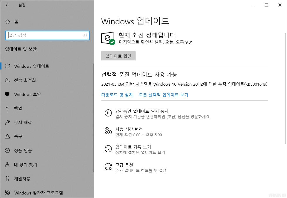Image resolution: width=287 pixels, height=198 pixels.
Task: Click the history icon for 업데이트 기록 보기
Action: (108, 149)
